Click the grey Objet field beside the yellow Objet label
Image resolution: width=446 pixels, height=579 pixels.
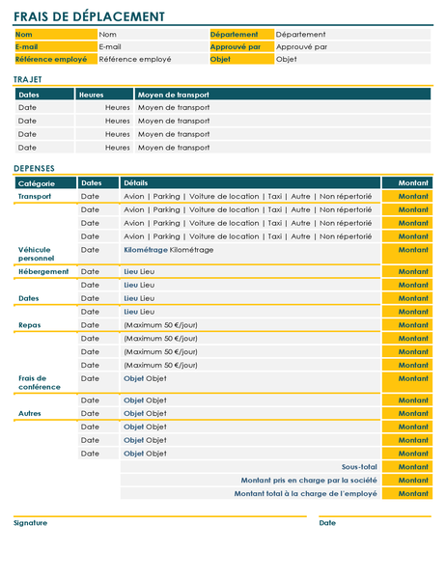(x=352, y=59)
